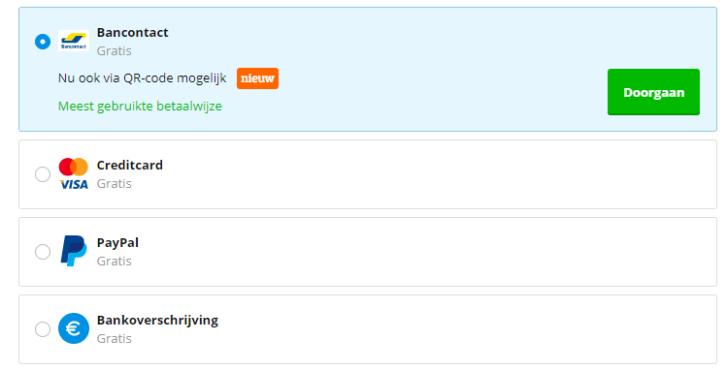
Task: Click the Bancontact heading text
Action: [x=133, y=32]
